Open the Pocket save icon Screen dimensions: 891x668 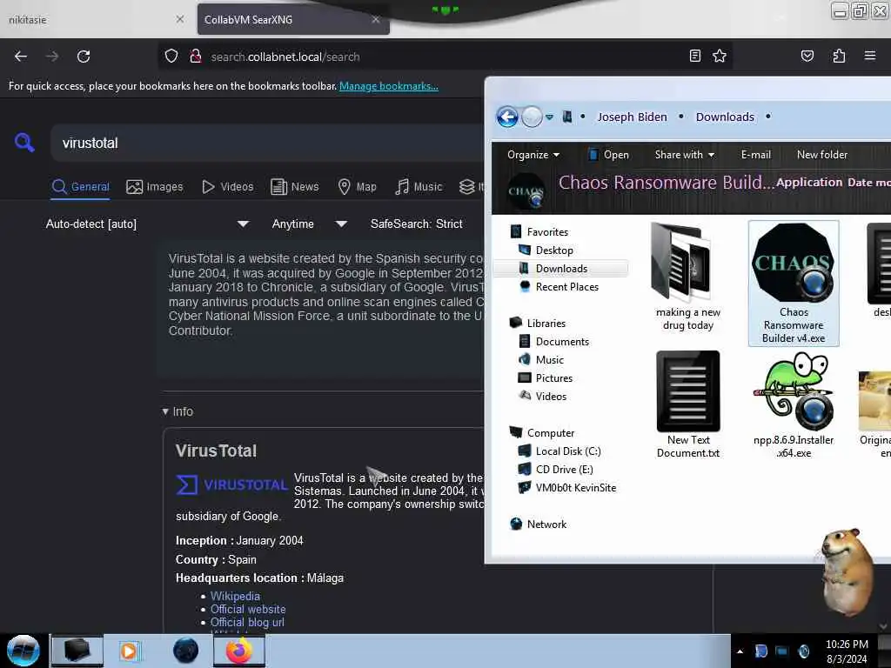point(807,56)
